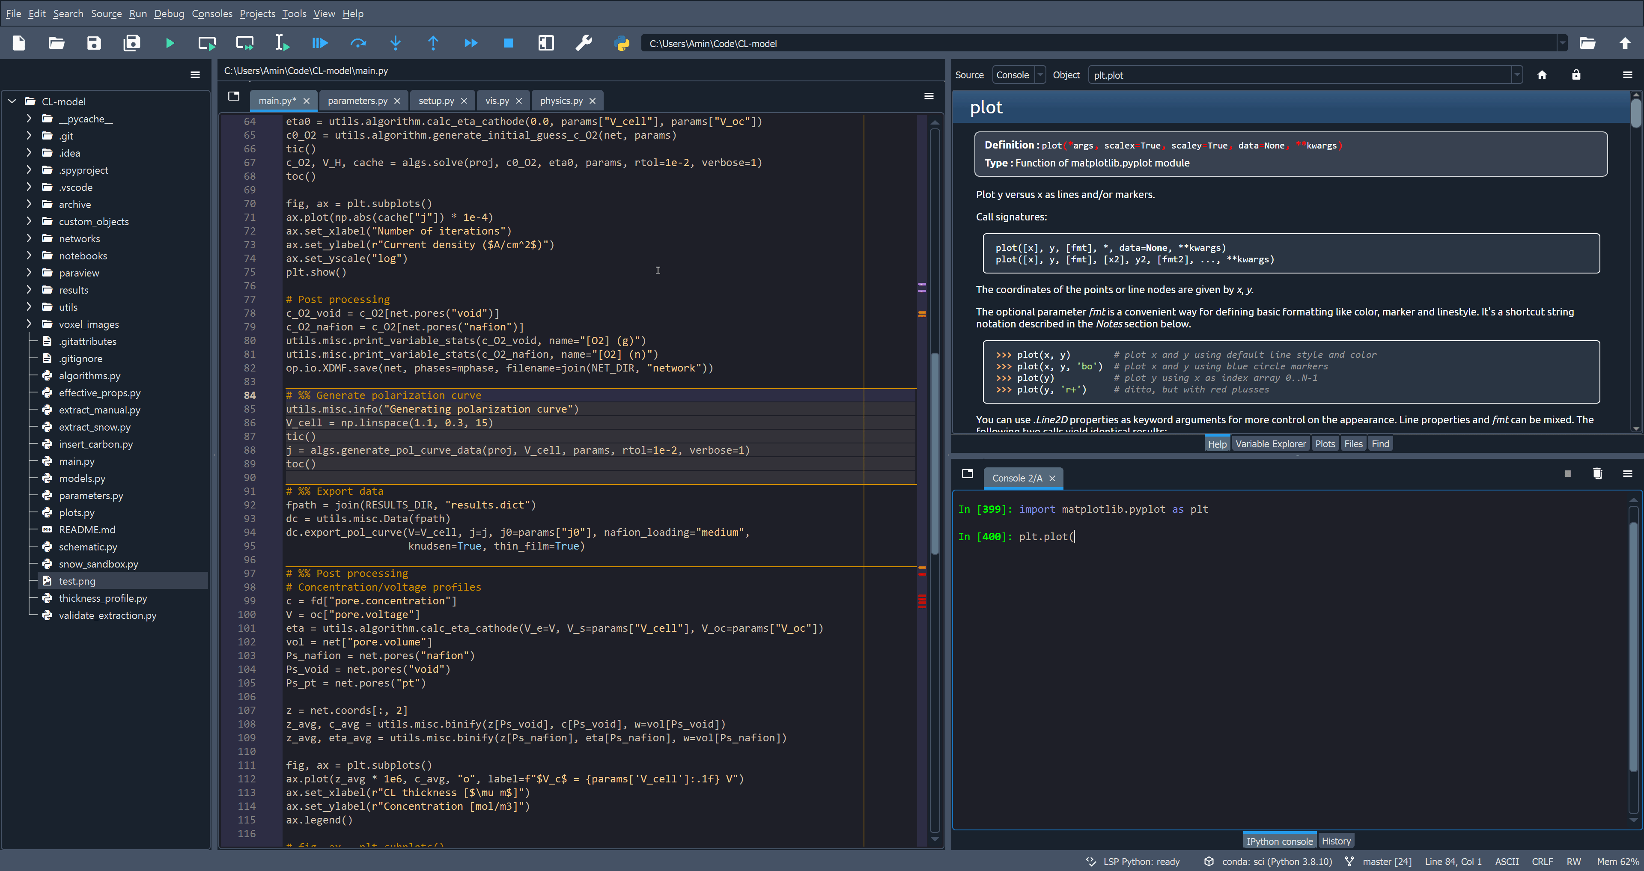Toggle maximize current pane
This screenshot has width=1644, height=871.
click(x=546, y=43)
